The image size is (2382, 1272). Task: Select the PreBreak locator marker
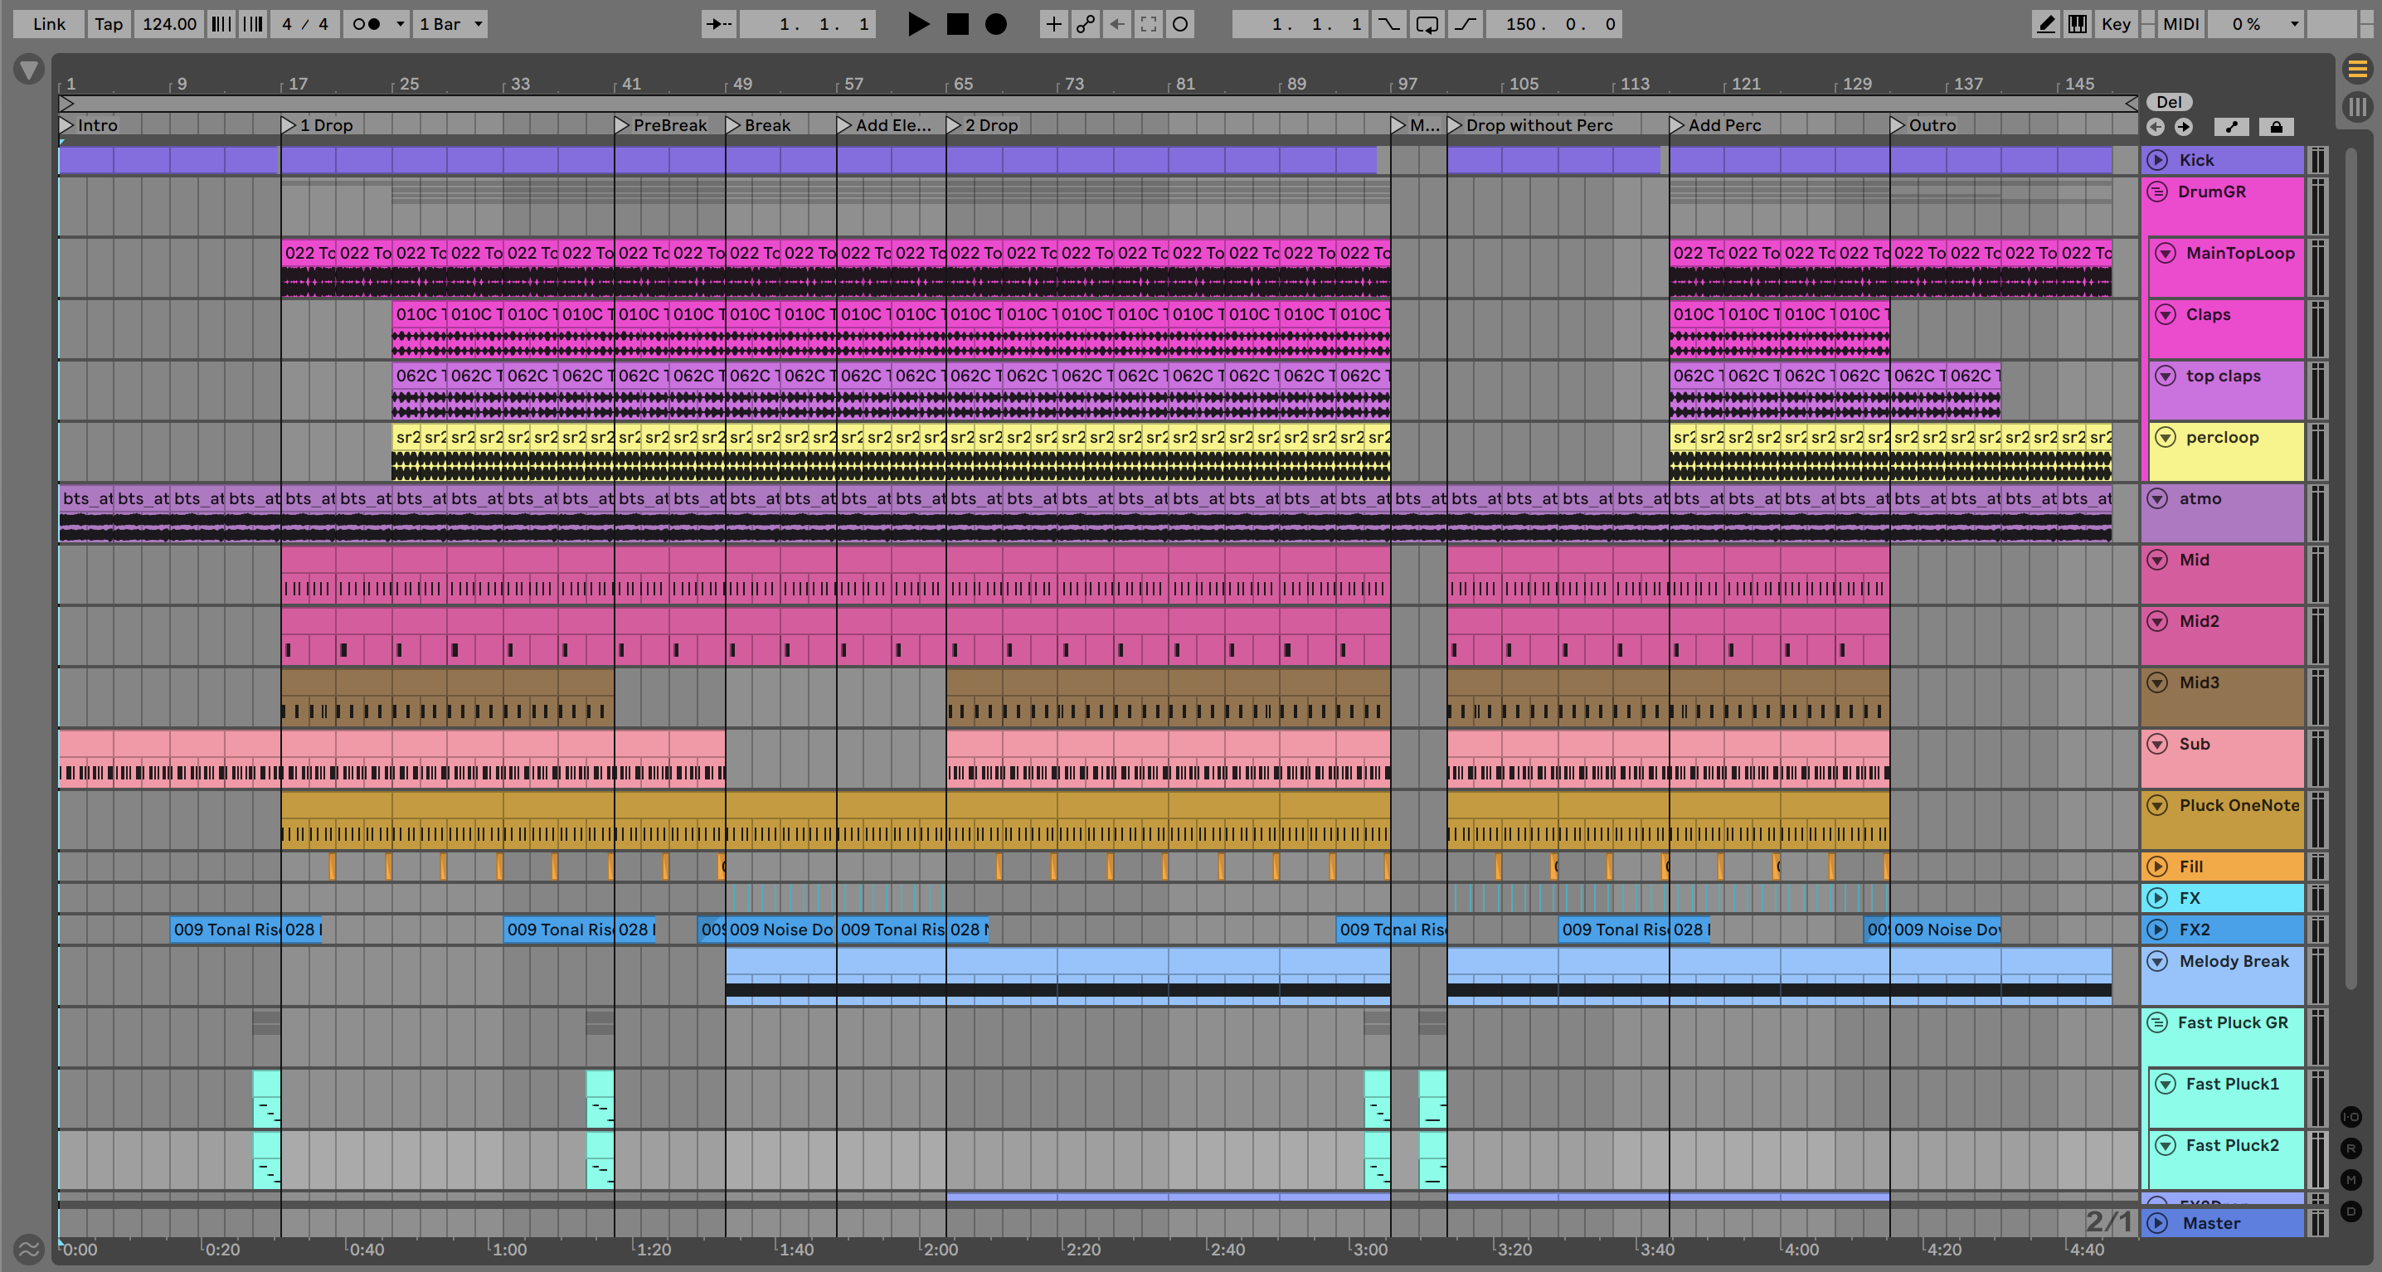pos(668,125)
